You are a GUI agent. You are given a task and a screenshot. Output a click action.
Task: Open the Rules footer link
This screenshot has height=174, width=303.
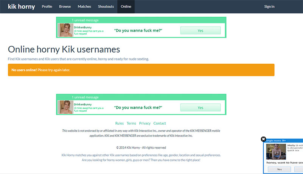[119, 123]
